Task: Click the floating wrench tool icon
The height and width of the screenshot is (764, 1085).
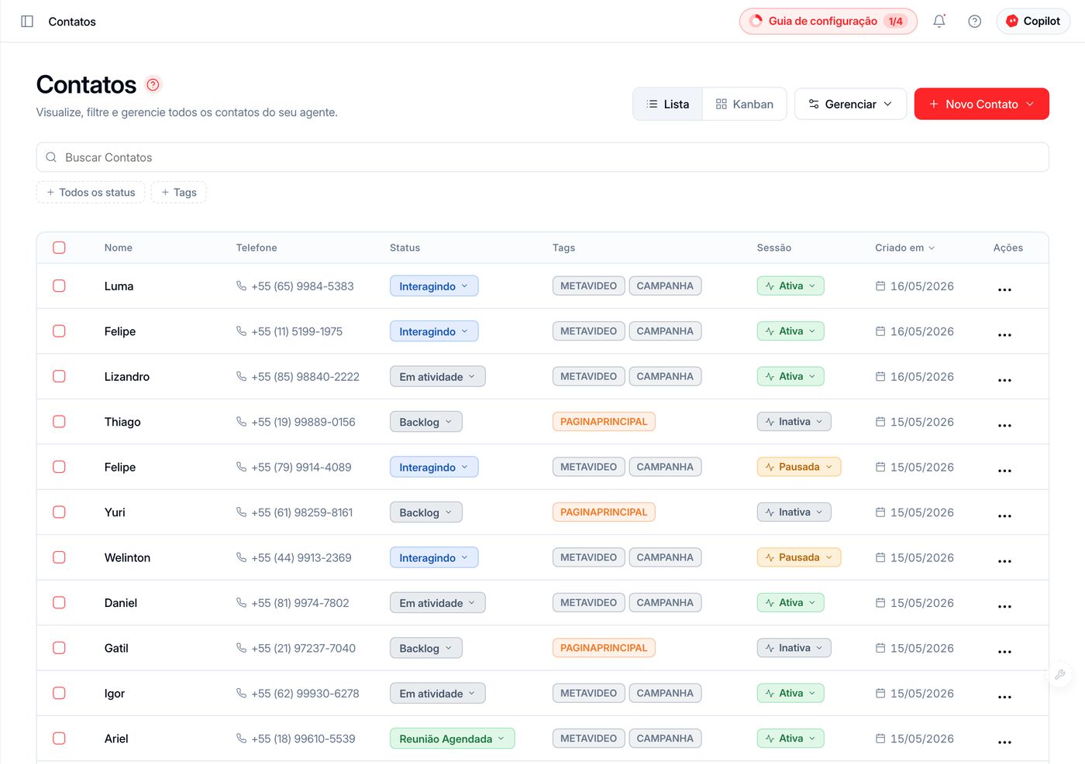Action: pos(1059,674)
